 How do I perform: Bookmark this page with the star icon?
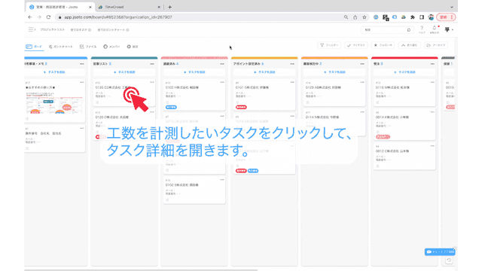pos(365,17)
